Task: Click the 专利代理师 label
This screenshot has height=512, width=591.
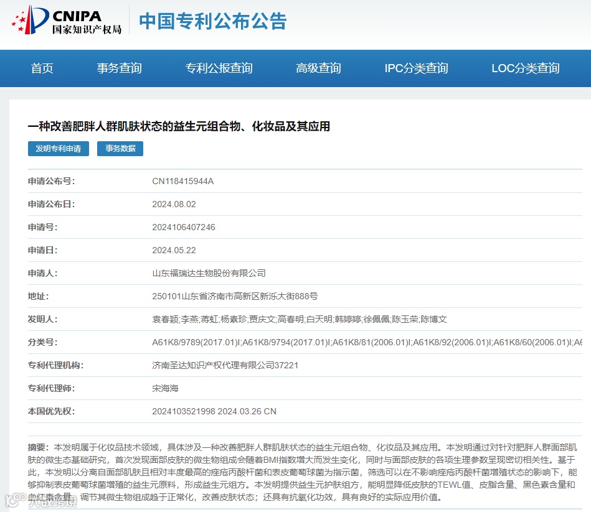Action: click(51, 388)
